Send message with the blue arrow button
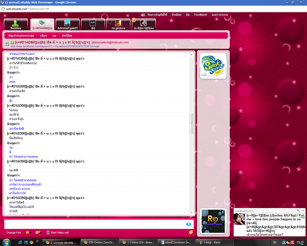This screenshot has height=246, width=307. [188, 224]
